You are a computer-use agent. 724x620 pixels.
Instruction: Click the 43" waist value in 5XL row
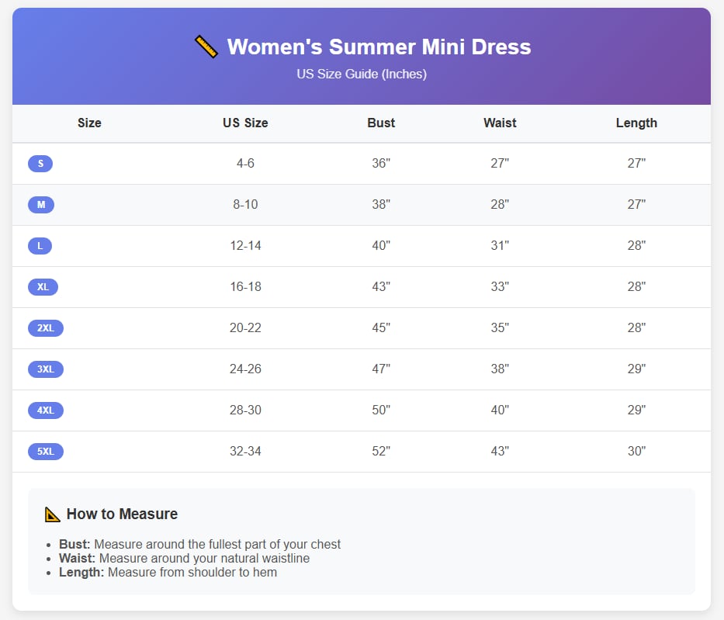[500, 451]
